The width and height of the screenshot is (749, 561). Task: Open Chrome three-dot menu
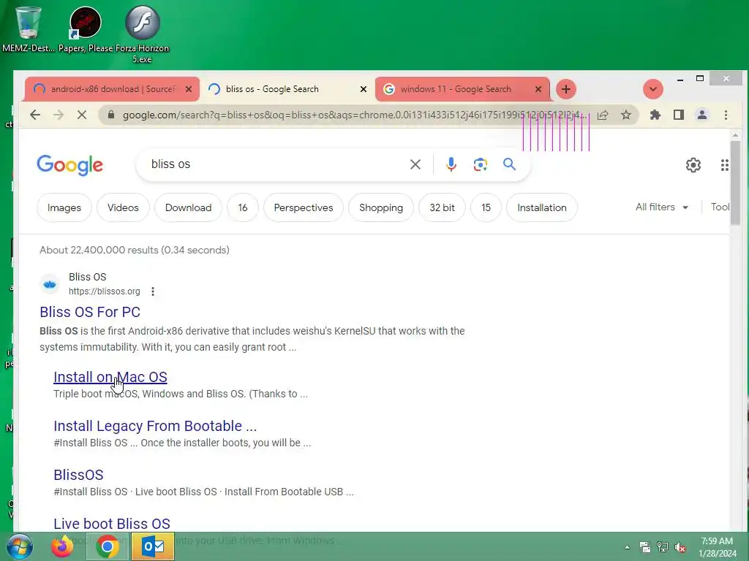click(x=726, y=115)
